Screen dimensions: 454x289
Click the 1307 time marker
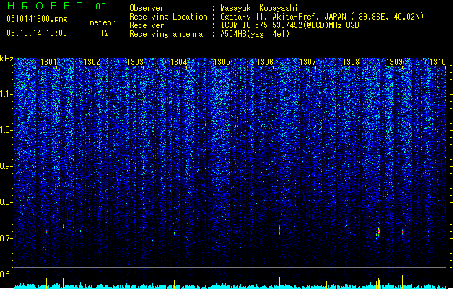click(307, 62)
